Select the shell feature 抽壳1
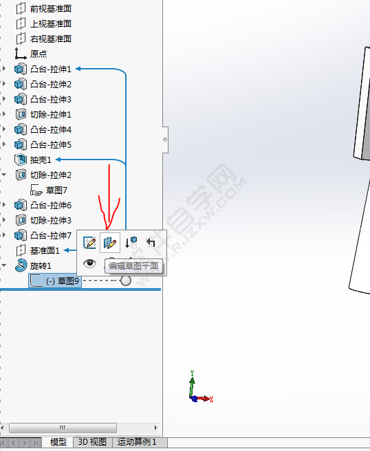370x451 pixels. click(41, 160)
